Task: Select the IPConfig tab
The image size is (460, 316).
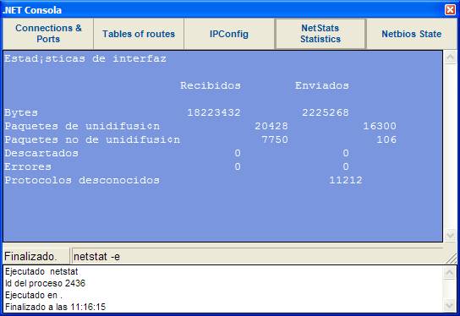Action: pos(229,34)
